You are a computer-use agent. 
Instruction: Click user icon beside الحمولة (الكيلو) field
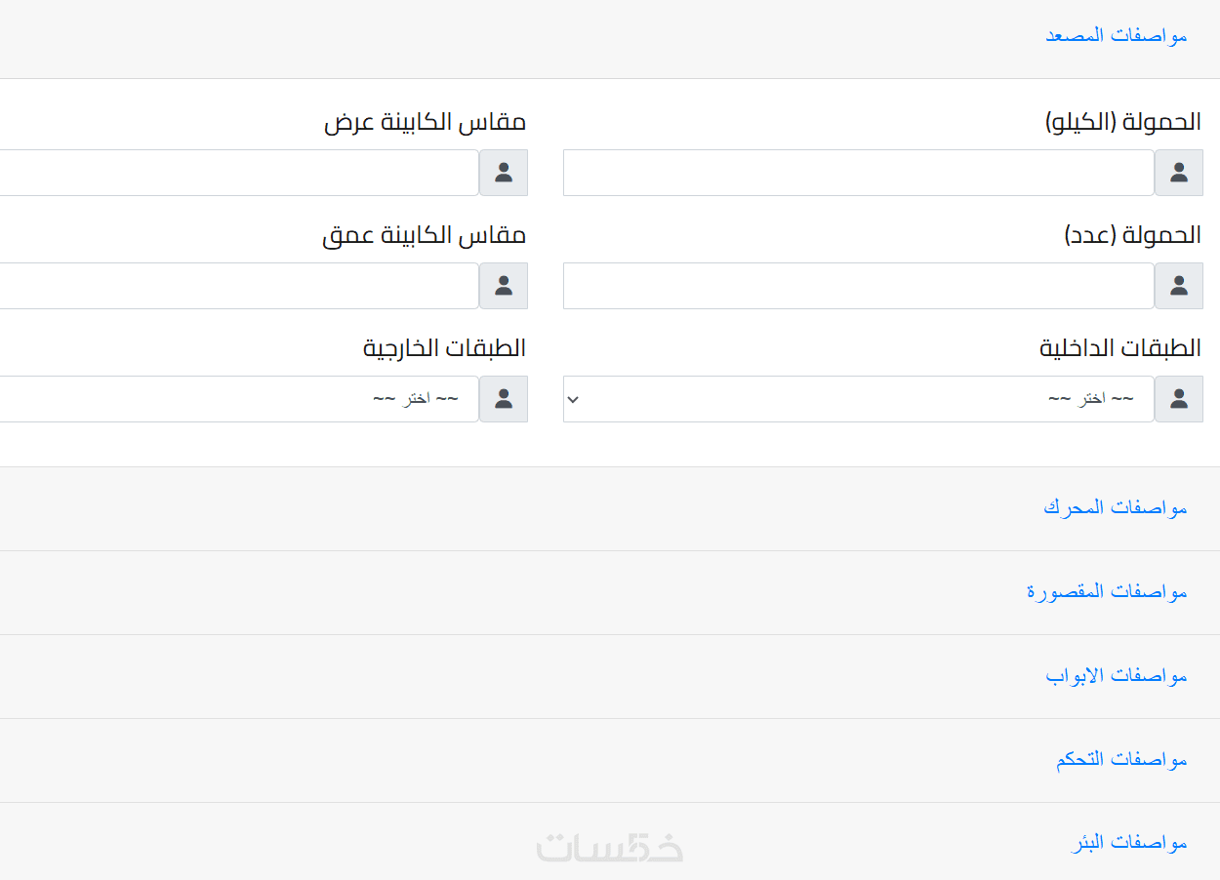tap(1179, 173)
